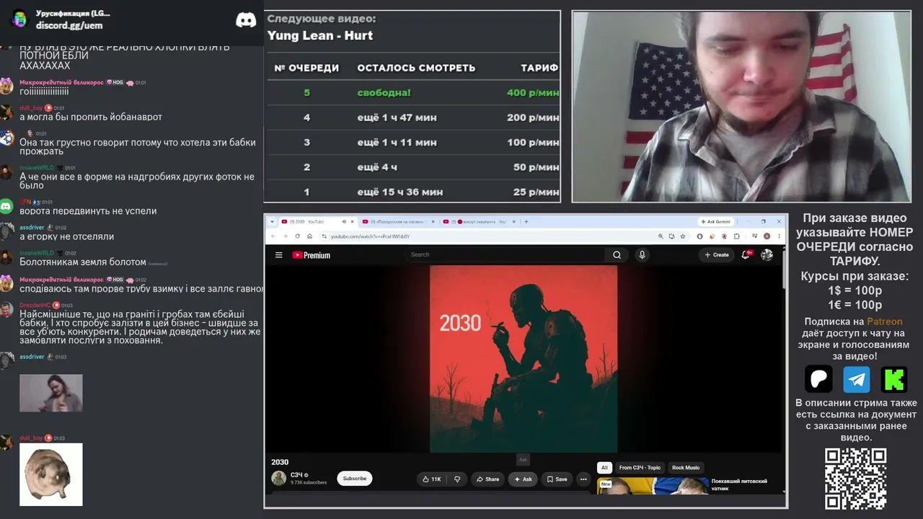The height and width of the screenshot is (519, 923).
Task: Share the 2030 video
Action: [x=487, y=479]
